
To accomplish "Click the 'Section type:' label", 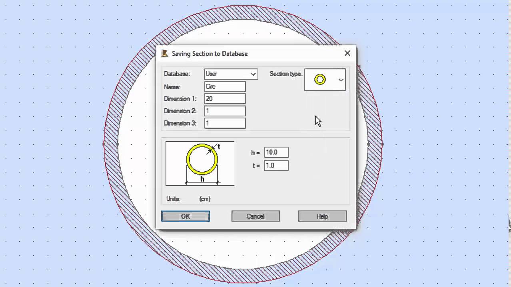I will coord(286,74).
